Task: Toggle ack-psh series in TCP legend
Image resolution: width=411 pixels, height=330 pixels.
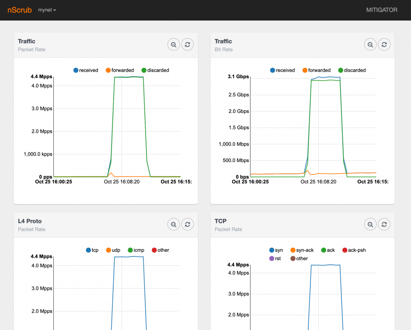Action: 354,250
